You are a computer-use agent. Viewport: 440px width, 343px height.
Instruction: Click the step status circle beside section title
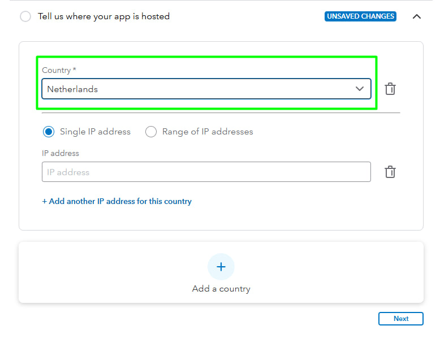[x=25, y=16]
